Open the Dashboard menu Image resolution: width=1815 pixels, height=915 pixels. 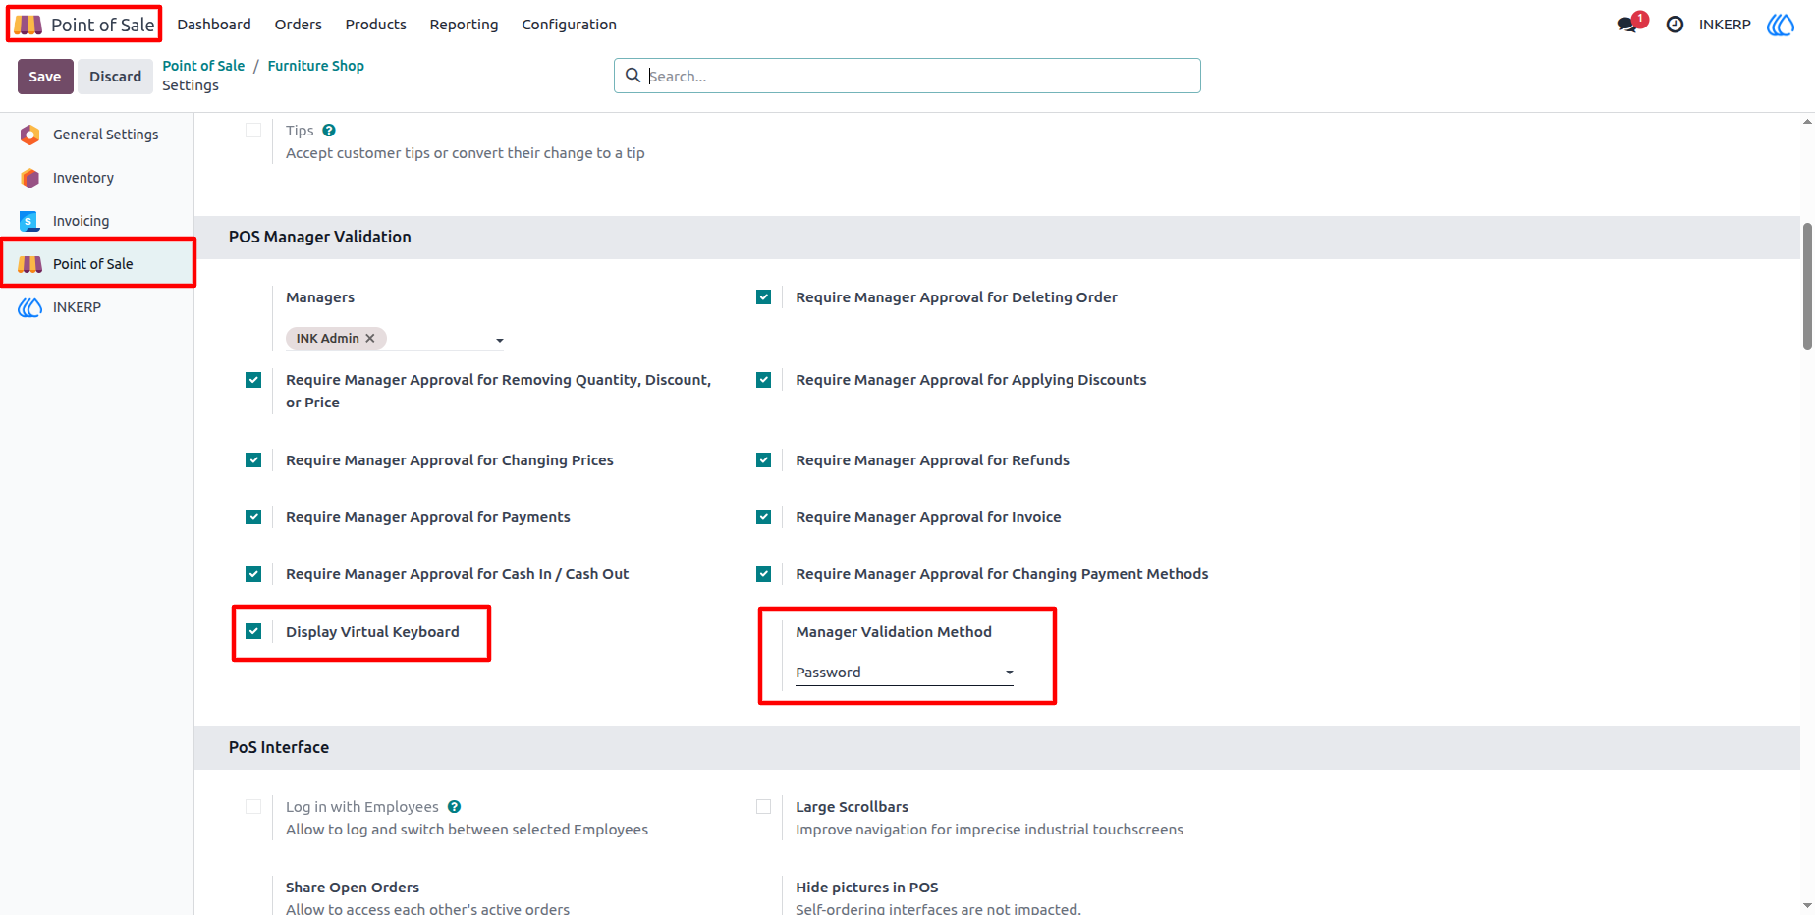214,25
